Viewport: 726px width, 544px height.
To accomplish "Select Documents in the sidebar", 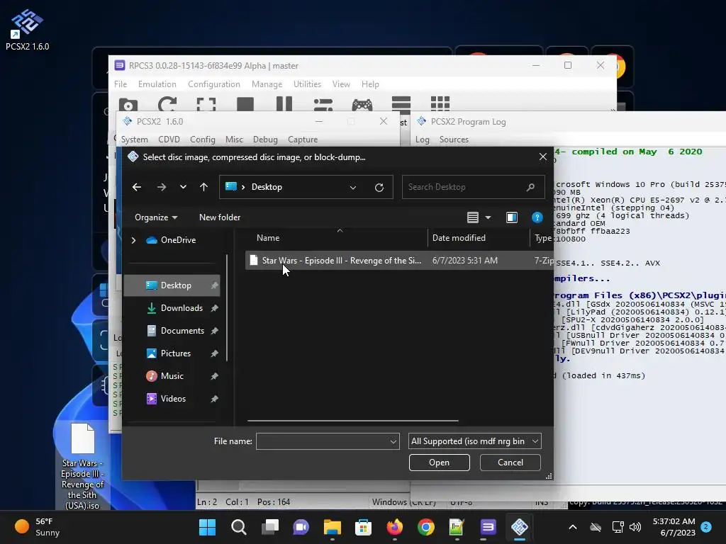I will click(x=172, y=331).
